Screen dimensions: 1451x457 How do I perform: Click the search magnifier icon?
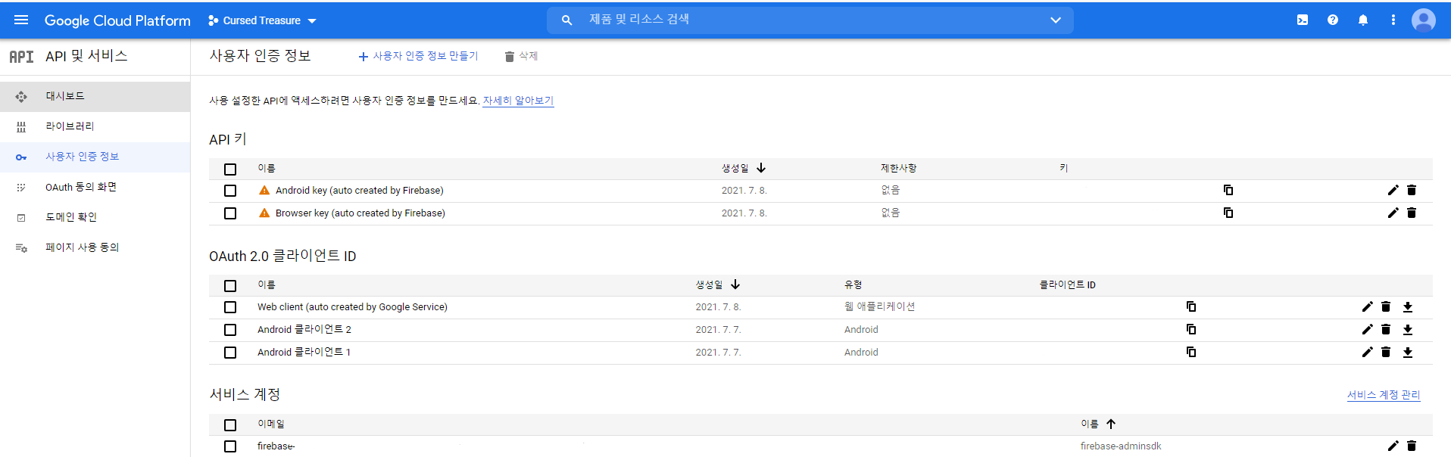click(x=566, y=20)
